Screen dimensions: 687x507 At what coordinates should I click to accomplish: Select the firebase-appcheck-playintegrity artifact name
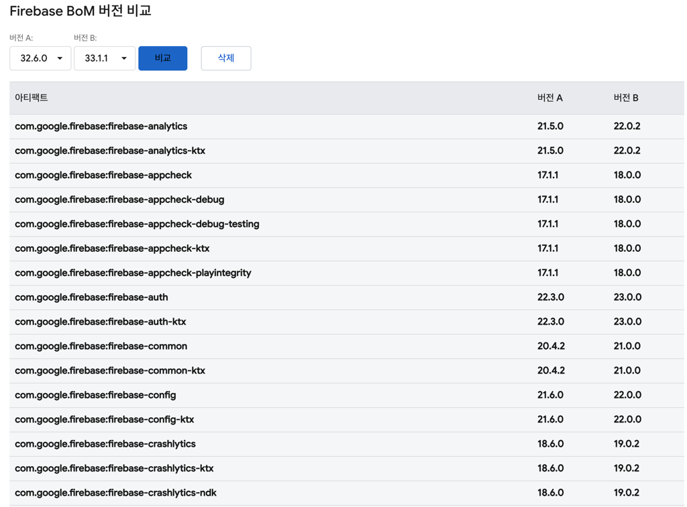click(134, 273)
